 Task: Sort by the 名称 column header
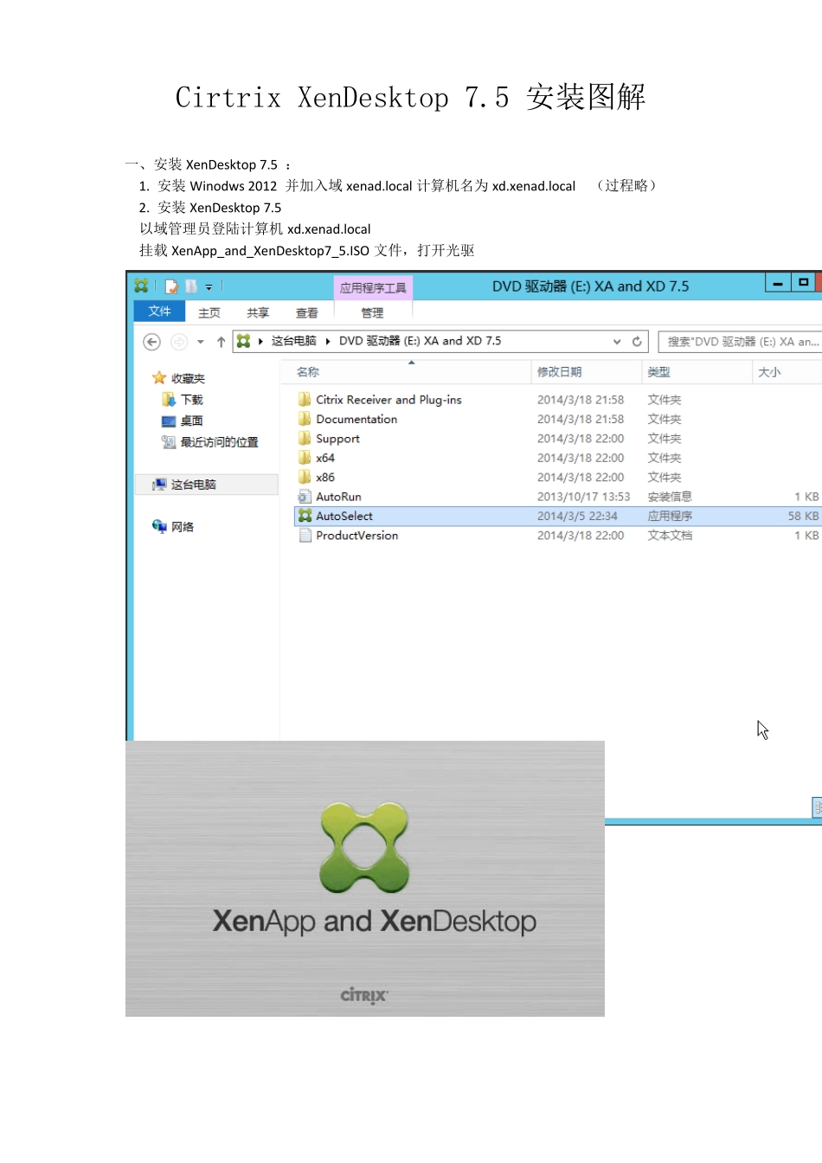(308, 372)
